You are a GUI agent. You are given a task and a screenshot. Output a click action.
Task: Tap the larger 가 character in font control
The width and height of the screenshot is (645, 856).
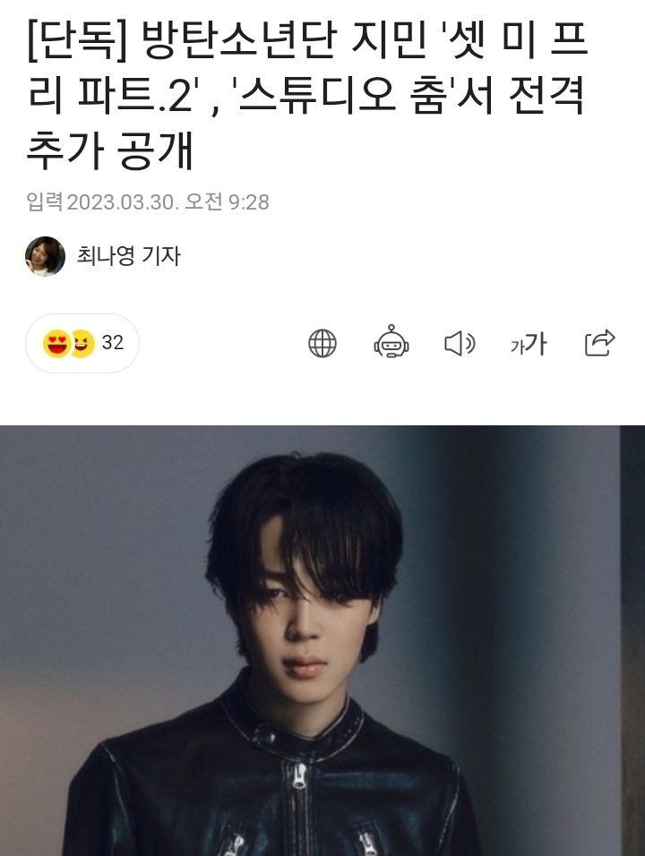535,344
